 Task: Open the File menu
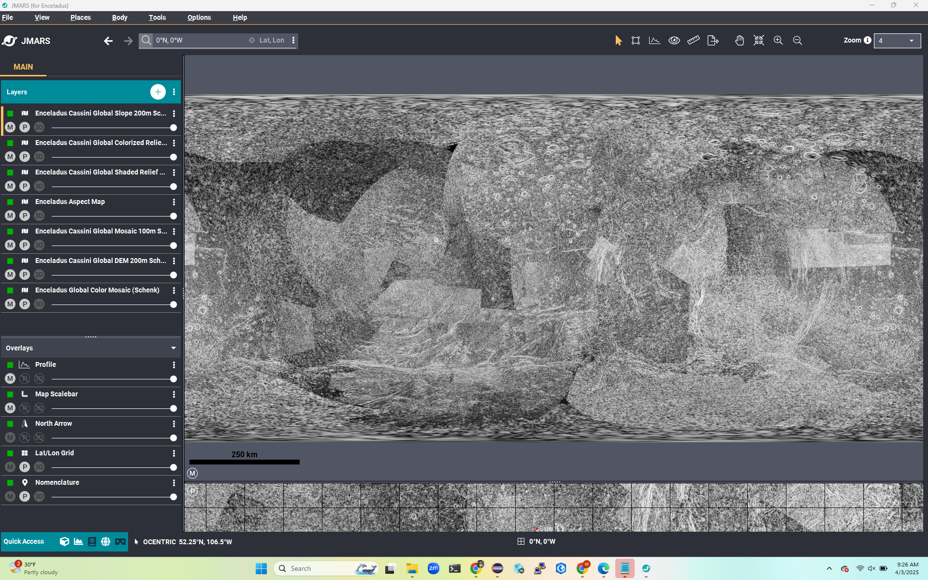tap(7, 17)
